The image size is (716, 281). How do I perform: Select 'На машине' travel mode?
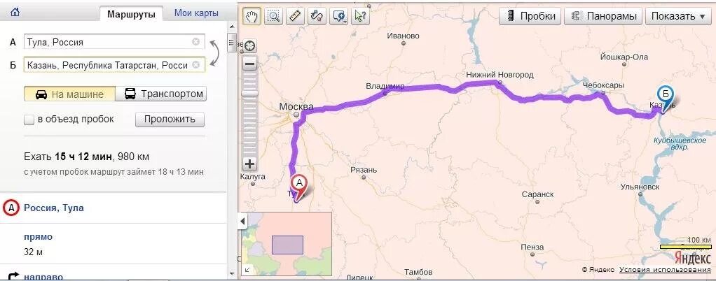[69, 94]
